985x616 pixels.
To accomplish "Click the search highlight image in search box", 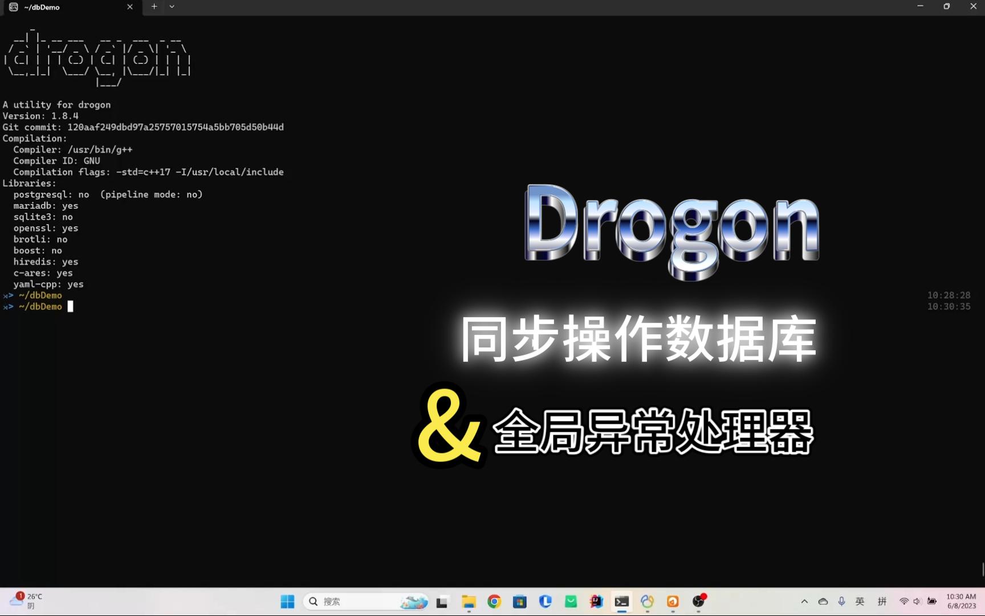I will pyautogui.click(x=414, y=602).
